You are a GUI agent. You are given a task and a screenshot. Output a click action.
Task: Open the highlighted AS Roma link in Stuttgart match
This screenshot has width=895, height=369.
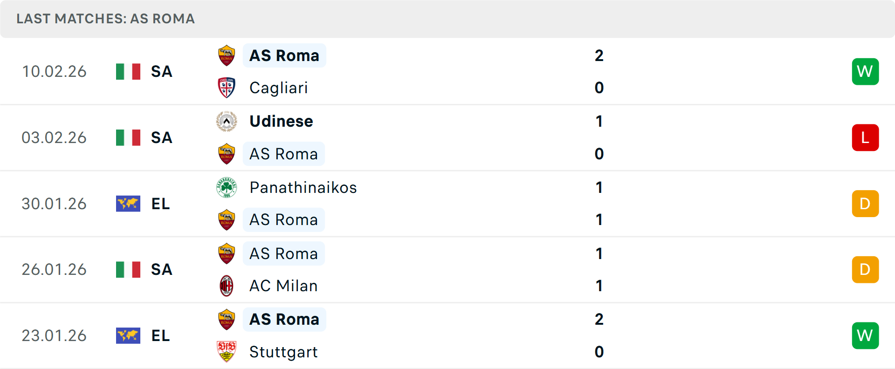(284, 319)
